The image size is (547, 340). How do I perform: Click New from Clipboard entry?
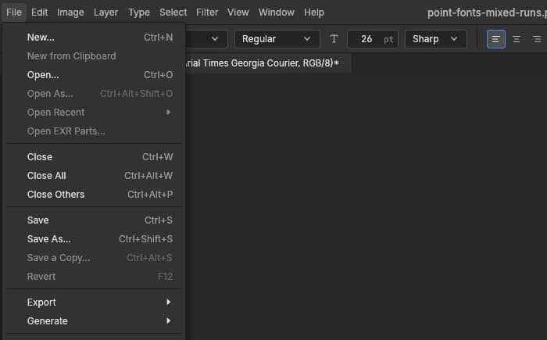pyautogui.click(x=94, y=56)
